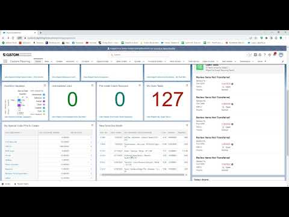Open the global actions plus icon
Screen dimensions: 289x217
(x=255, y=55)
